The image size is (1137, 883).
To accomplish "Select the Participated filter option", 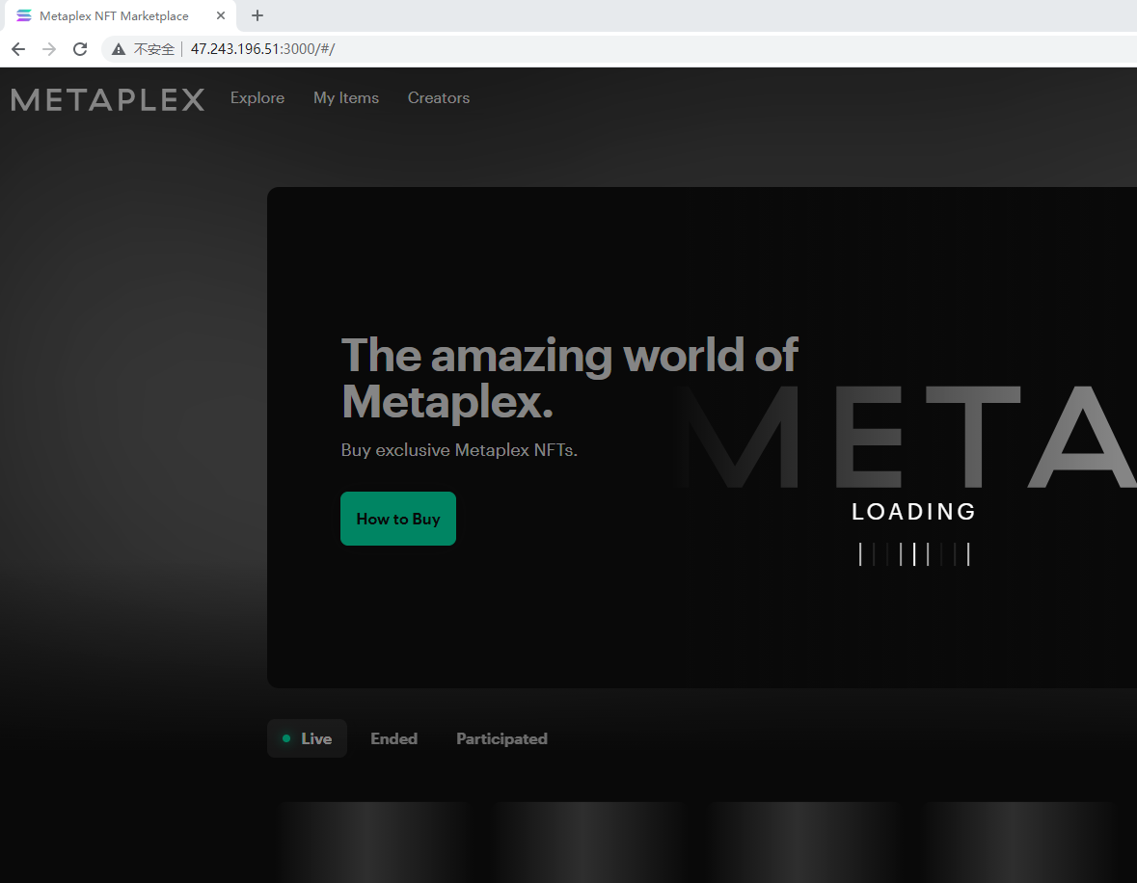I will click(501, 737).
